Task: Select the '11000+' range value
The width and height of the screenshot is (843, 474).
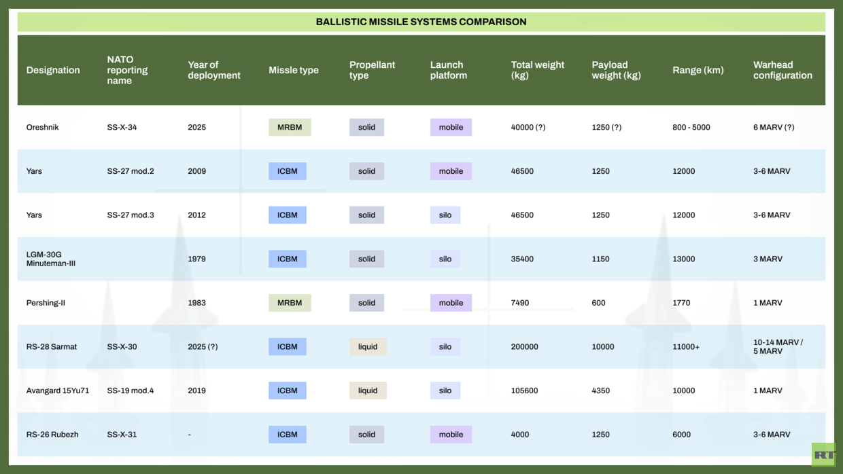Action: (x=686, y=346)
